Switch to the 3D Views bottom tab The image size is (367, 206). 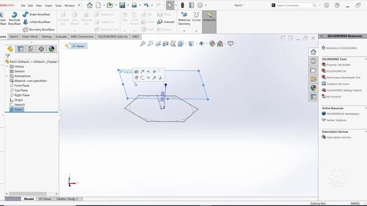(x=45, y=199)
